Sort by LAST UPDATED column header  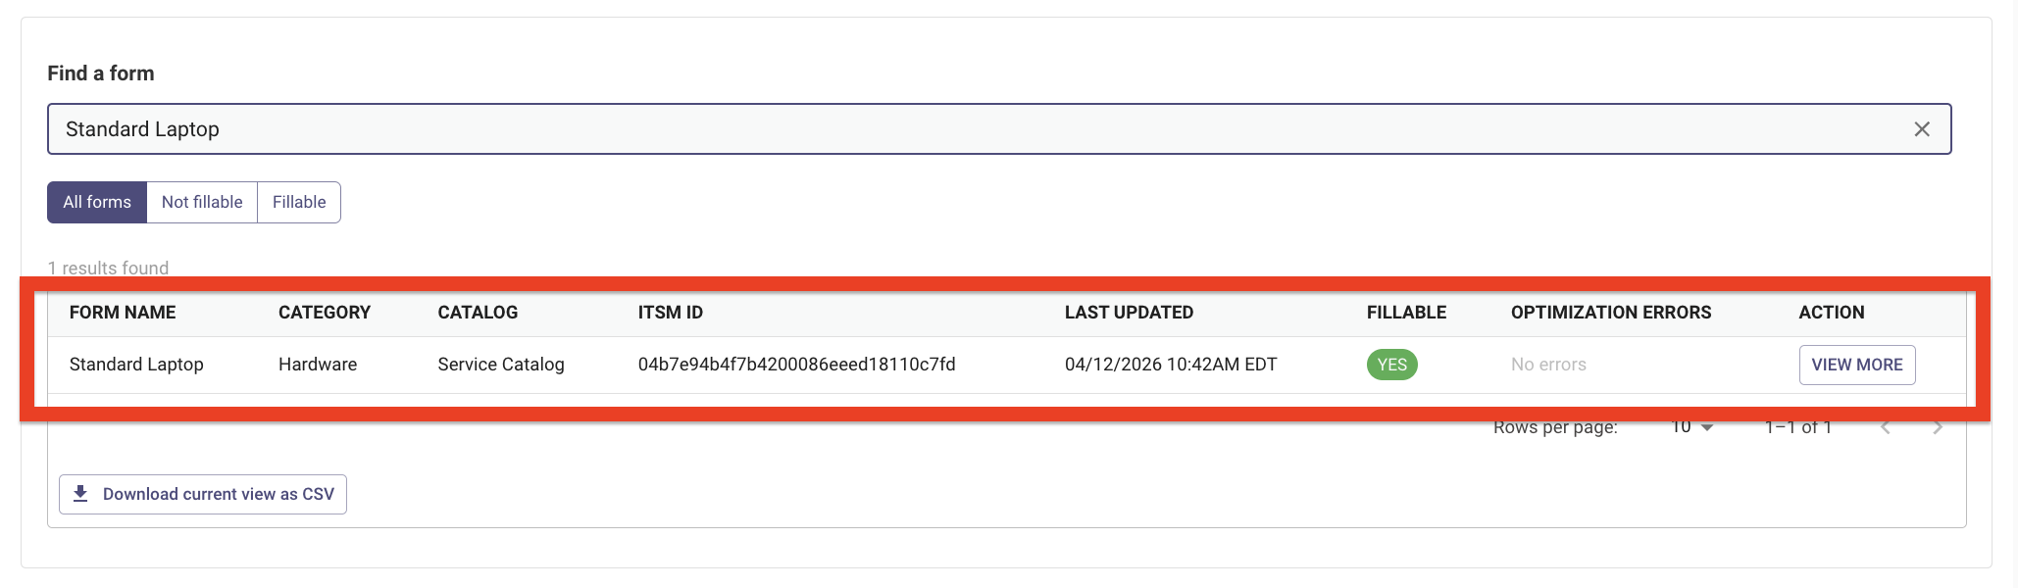(x=1129, y=313)
